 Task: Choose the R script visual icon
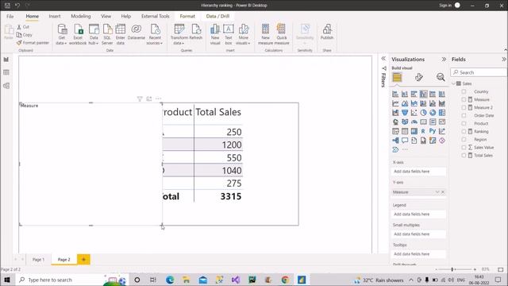click(423, 131)
